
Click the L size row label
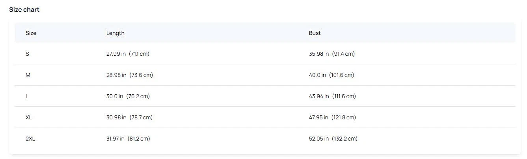pyautogui.click(x=27, y=96)
